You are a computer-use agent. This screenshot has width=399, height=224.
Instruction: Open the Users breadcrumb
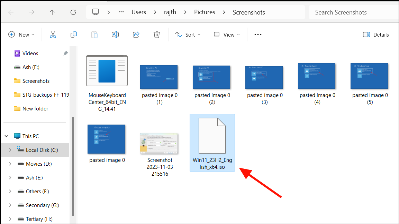139,12
